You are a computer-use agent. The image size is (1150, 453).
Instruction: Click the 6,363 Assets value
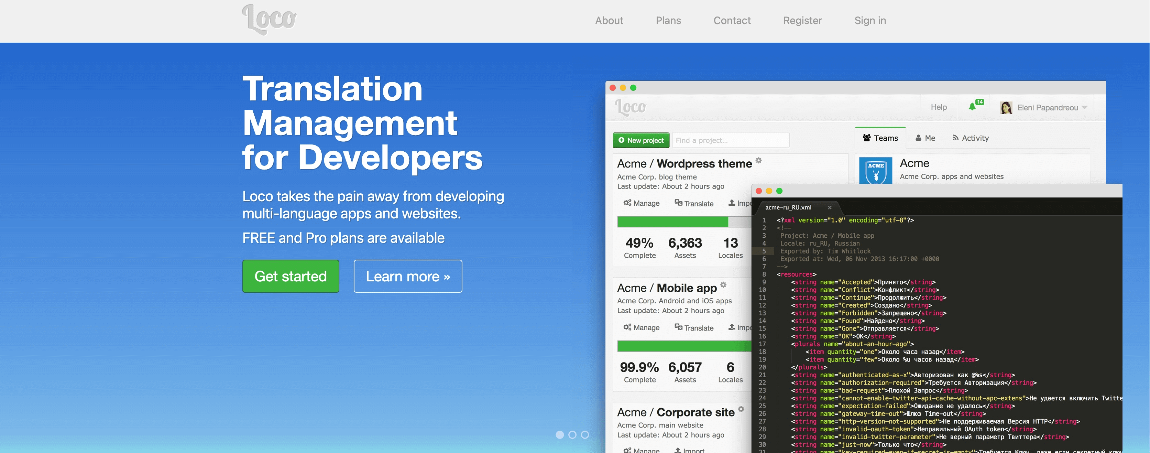pyautogui.click(x=685, y=243)
